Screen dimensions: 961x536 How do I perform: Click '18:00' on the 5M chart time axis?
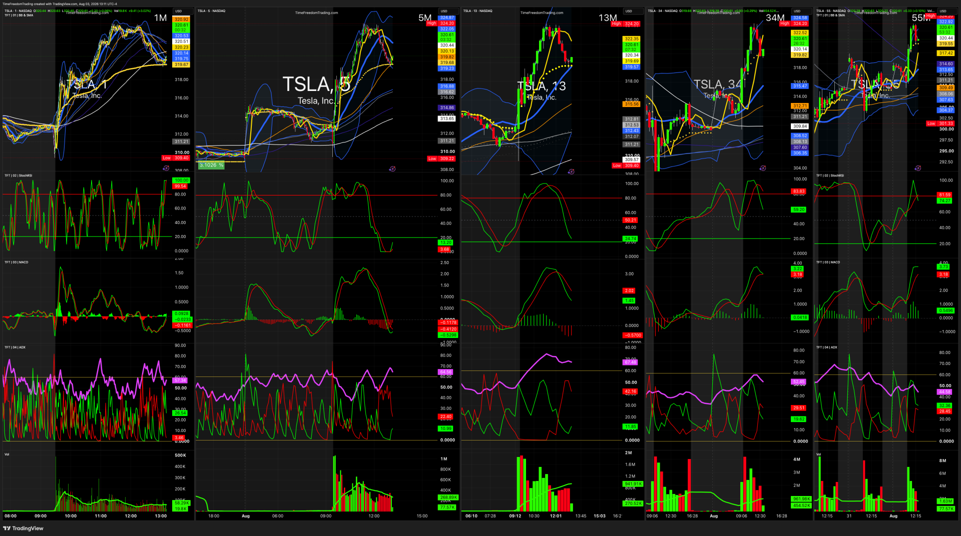(214, 516)
